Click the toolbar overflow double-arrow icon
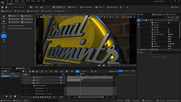Screen dimensions: 181x102 [128, 7]
